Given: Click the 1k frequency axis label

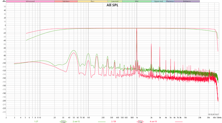Looking at the screenshot, I should pos(137,118).
